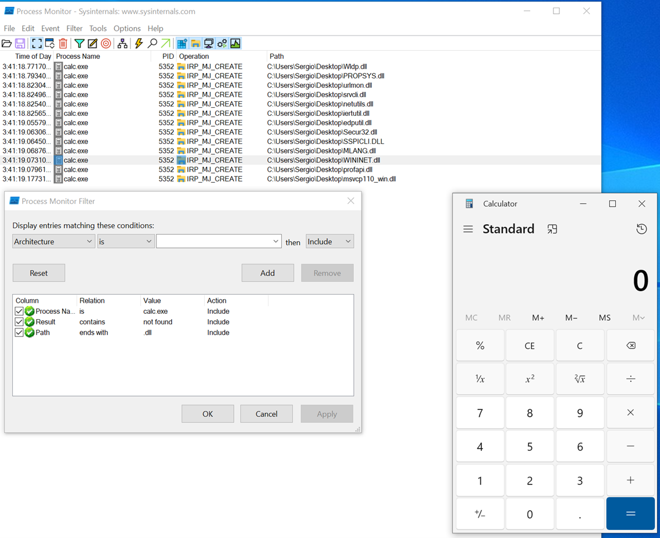Open the Include action dropdown
This screenshot has height=538, width=660.
pos(329,242)
